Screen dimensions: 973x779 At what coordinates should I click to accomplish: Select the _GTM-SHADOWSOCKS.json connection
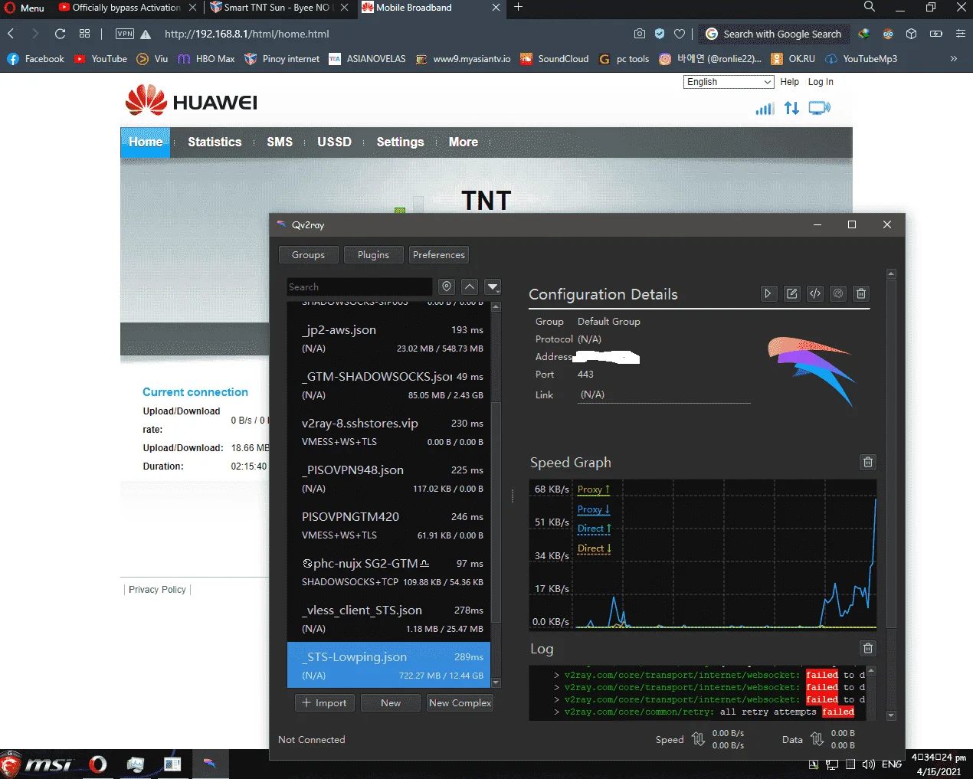click(x=388, y=385)
